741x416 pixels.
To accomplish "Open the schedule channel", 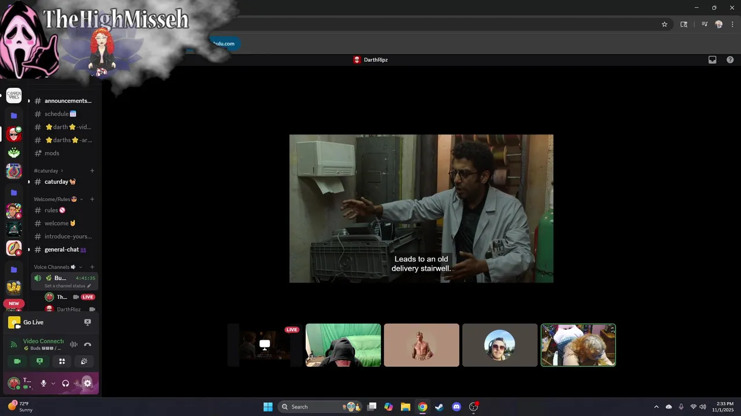I will coord(64,114).
